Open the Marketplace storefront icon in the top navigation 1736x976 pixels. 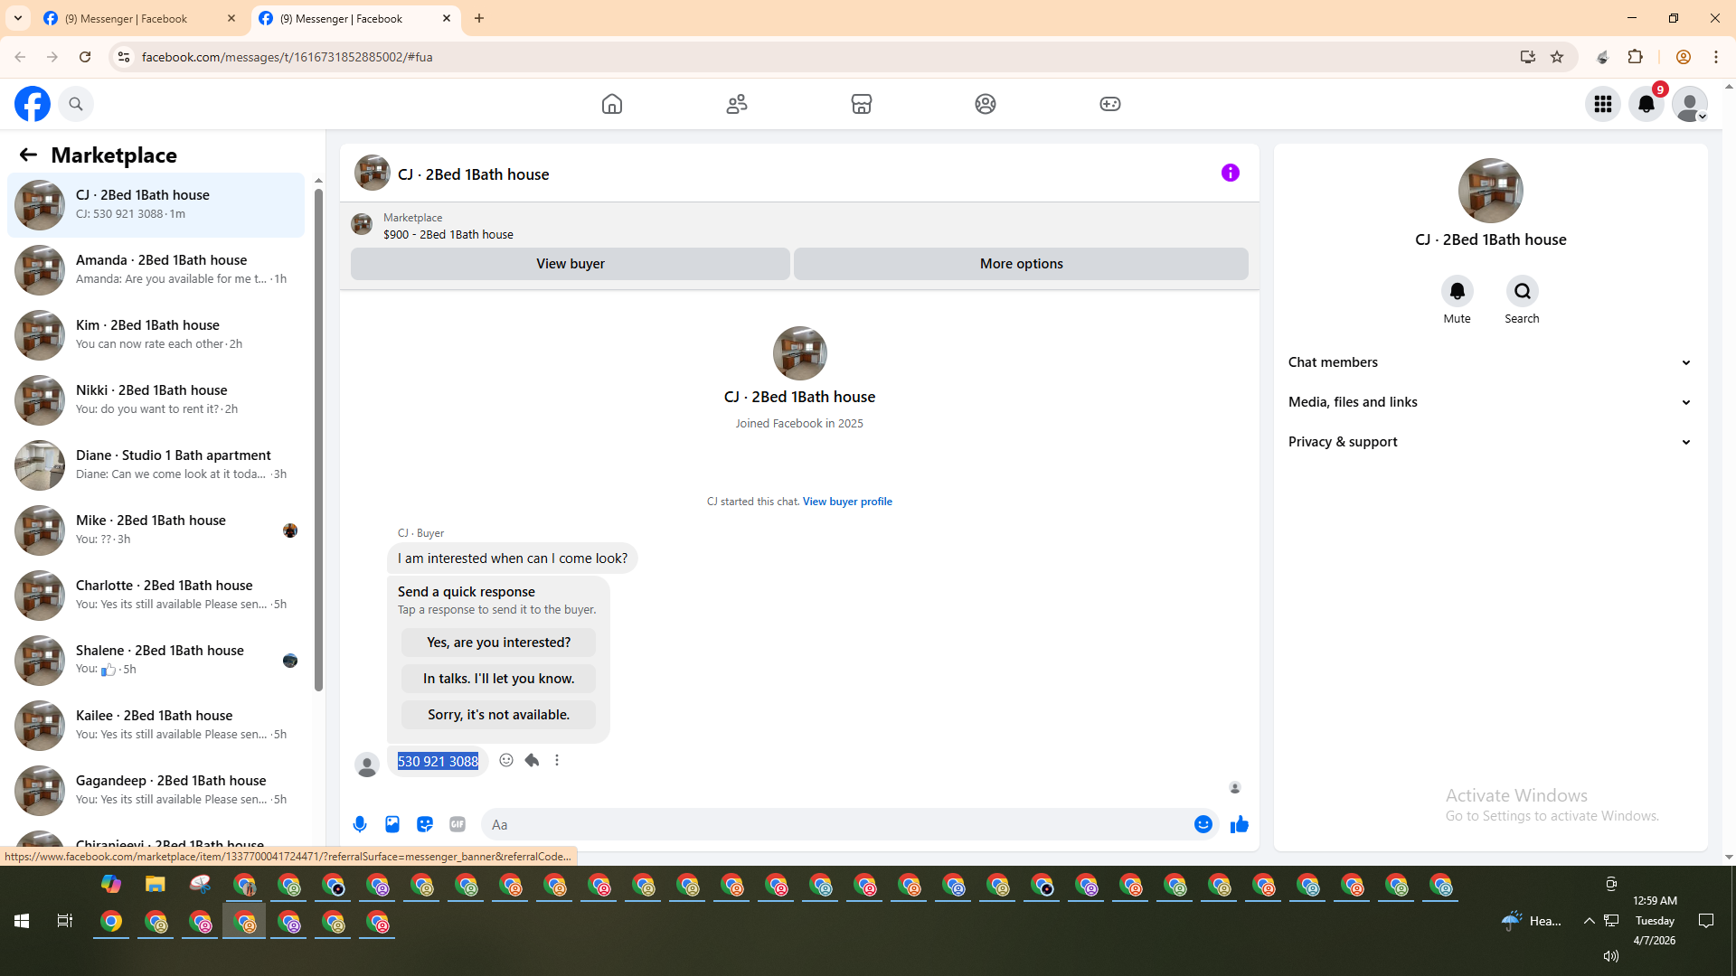(x=862, y=104)
